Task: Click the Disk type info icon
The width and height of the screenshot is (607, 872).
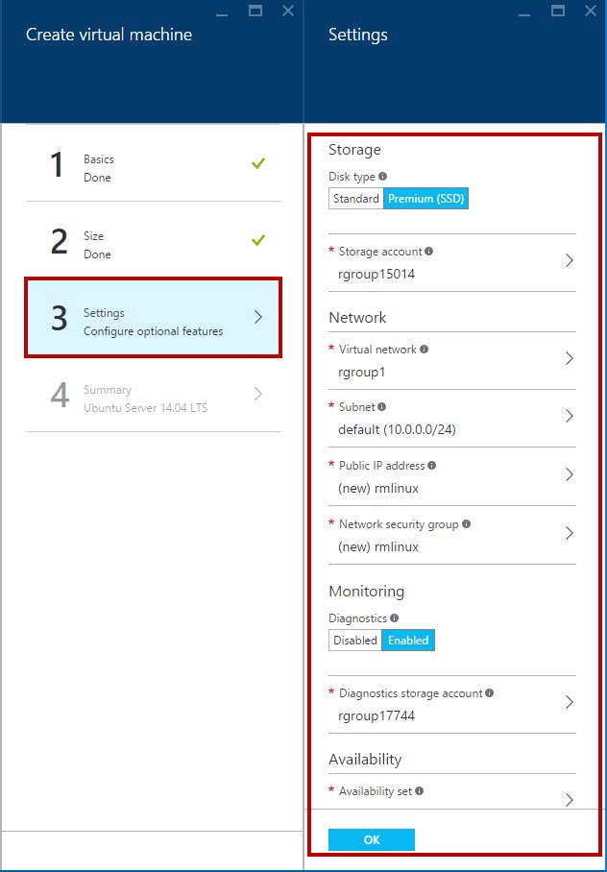Action: (x=383, y=177)
